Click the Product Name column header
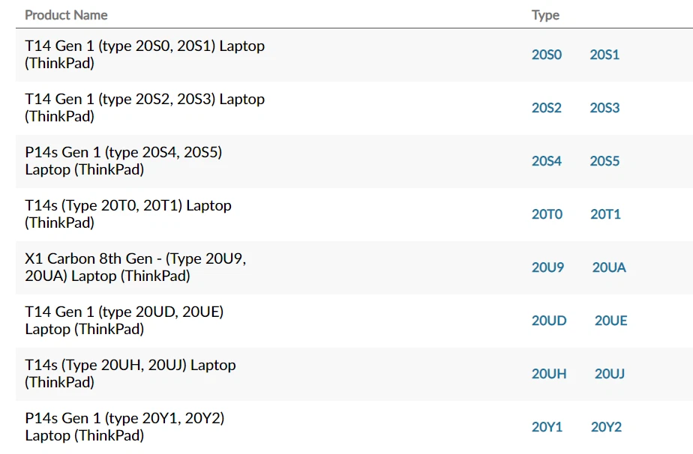Viewport: 693px width, 454px height. click(66, 15)
